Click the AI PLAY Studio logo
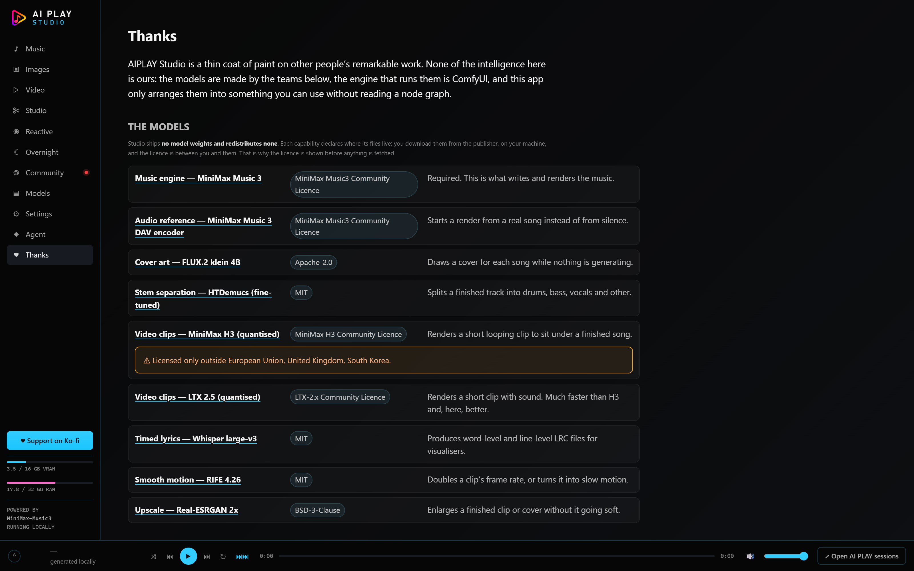Image resolution: width=914 pixels, height=571 pixels. coord(41,18)
